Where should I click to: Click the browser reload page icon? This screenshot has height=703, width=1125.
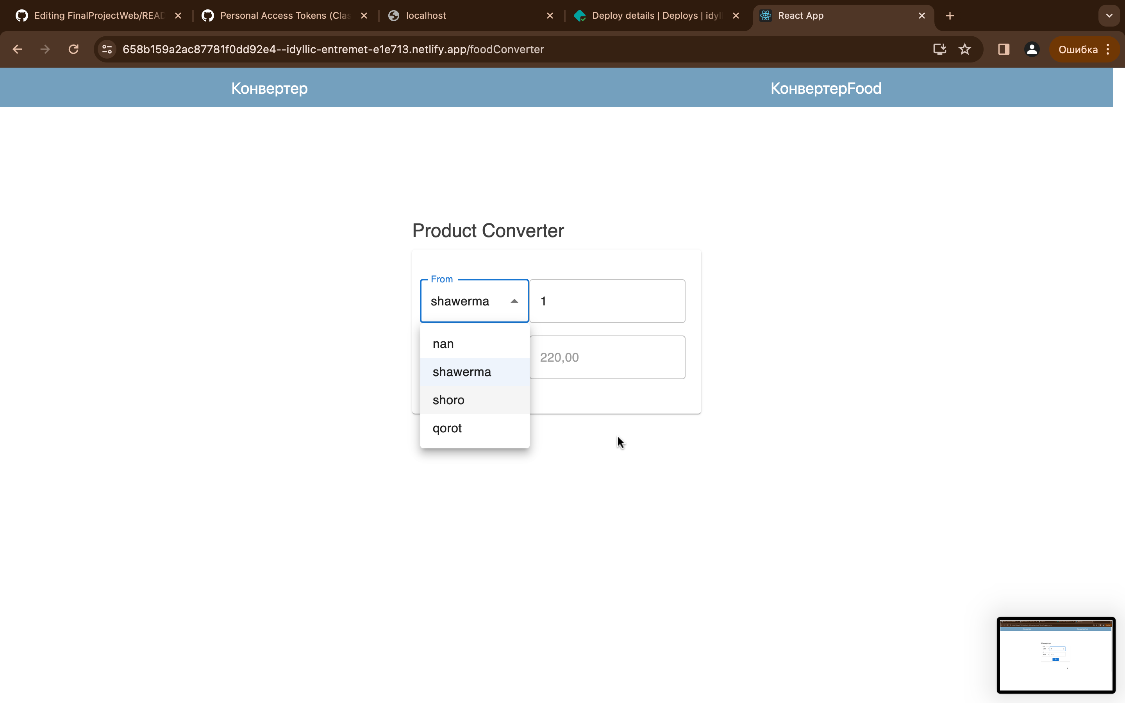tap(73, 49)
